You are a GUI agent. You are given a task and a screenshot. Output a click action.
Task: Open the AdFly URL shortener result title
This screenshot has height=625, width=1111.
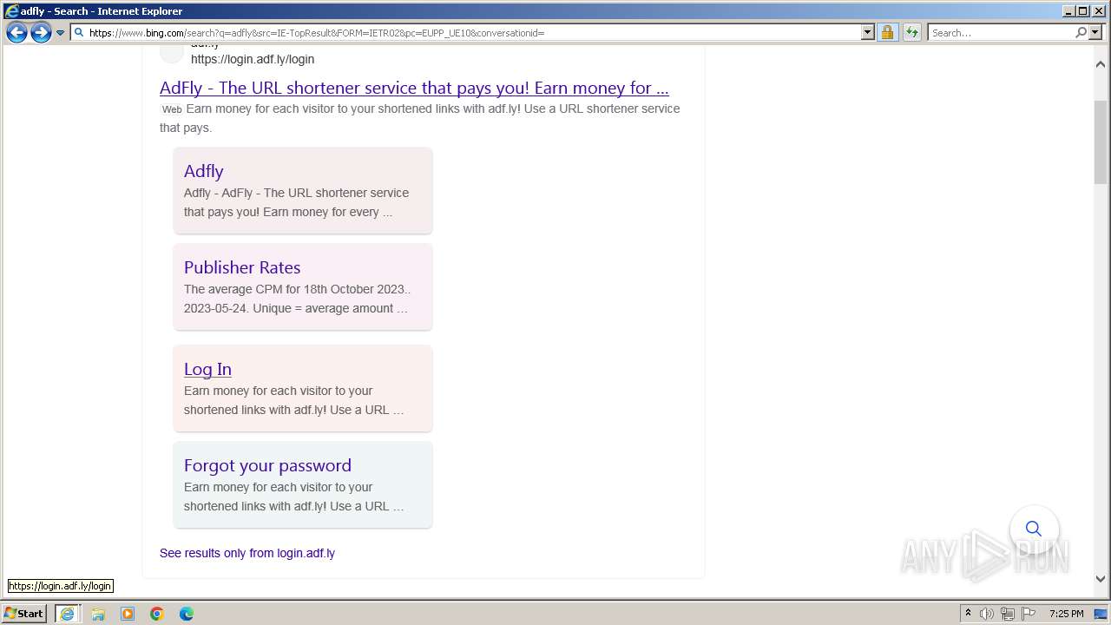414,88
